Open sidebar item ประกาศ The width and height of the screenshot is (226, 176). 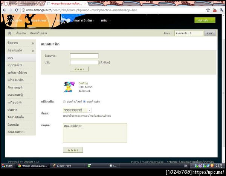coord(20,110)
